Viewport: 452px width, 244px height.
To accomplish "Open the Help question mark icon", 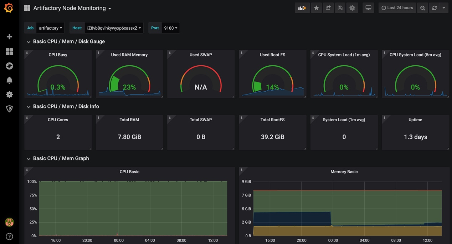I will point(9,237).
